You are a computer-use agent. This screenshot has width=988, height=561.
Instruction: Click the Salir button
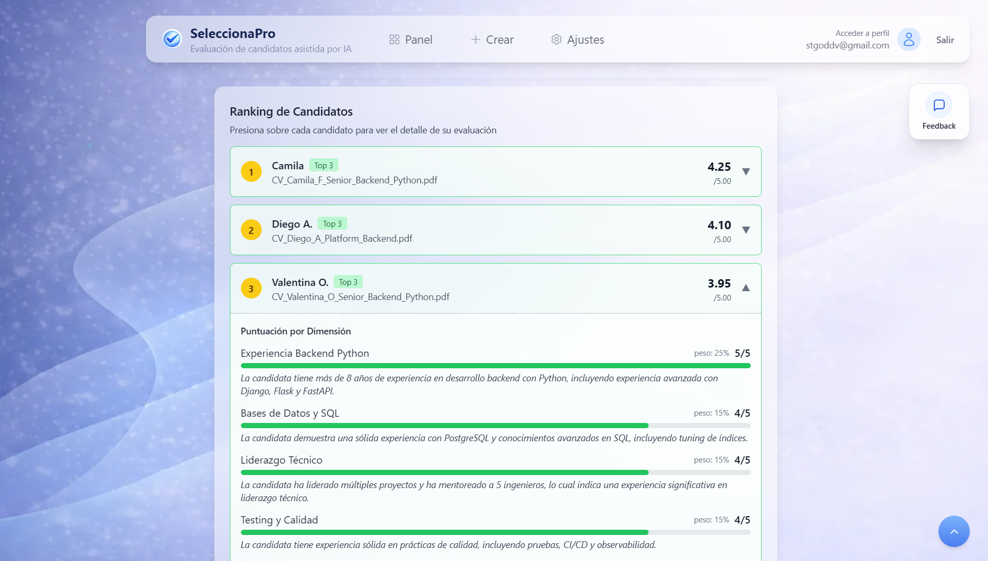point(945,40)
